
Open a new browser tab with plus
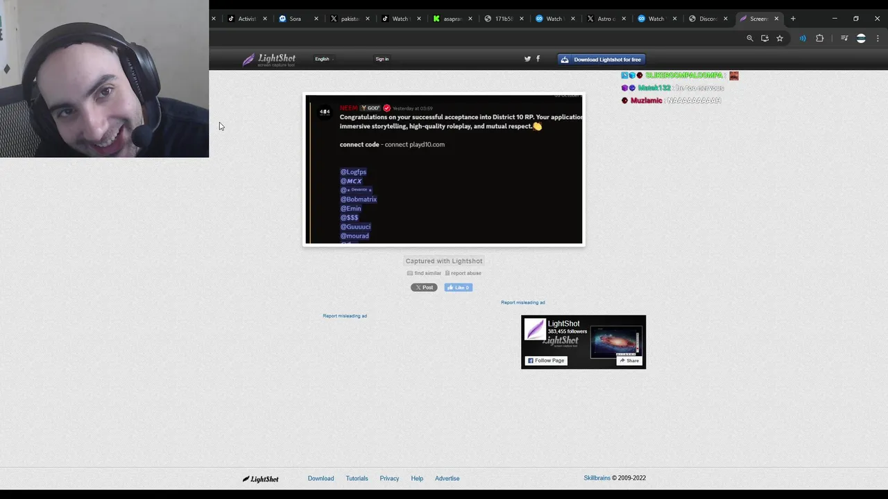coord(793,19)
